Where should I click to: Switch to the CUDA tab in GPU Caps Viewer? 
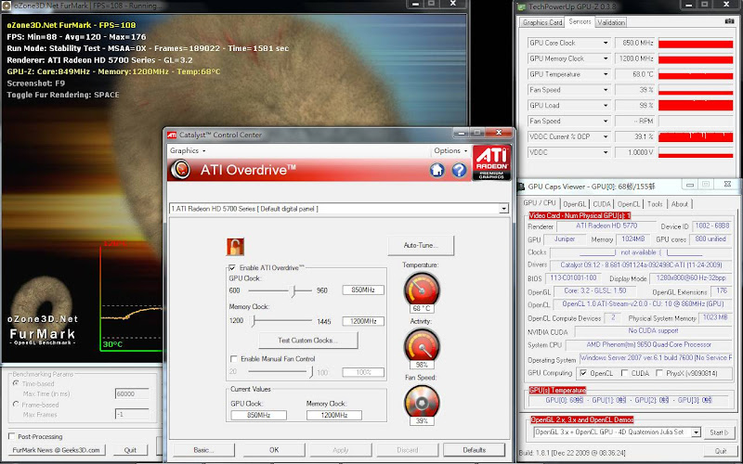tap(602, 204)
